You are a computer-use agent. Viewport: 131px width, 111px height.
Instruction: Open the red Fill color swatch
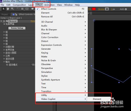94,9
